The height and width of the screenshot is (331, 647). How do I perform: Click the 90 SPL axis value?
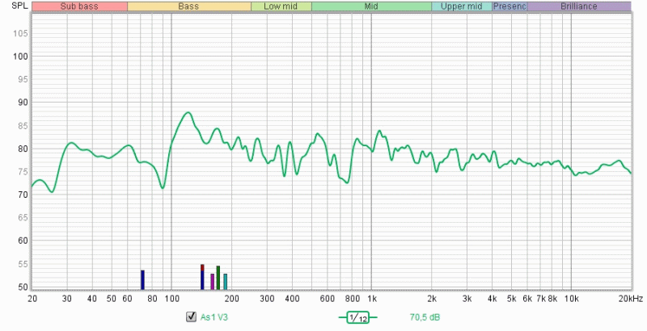(23, 103)
